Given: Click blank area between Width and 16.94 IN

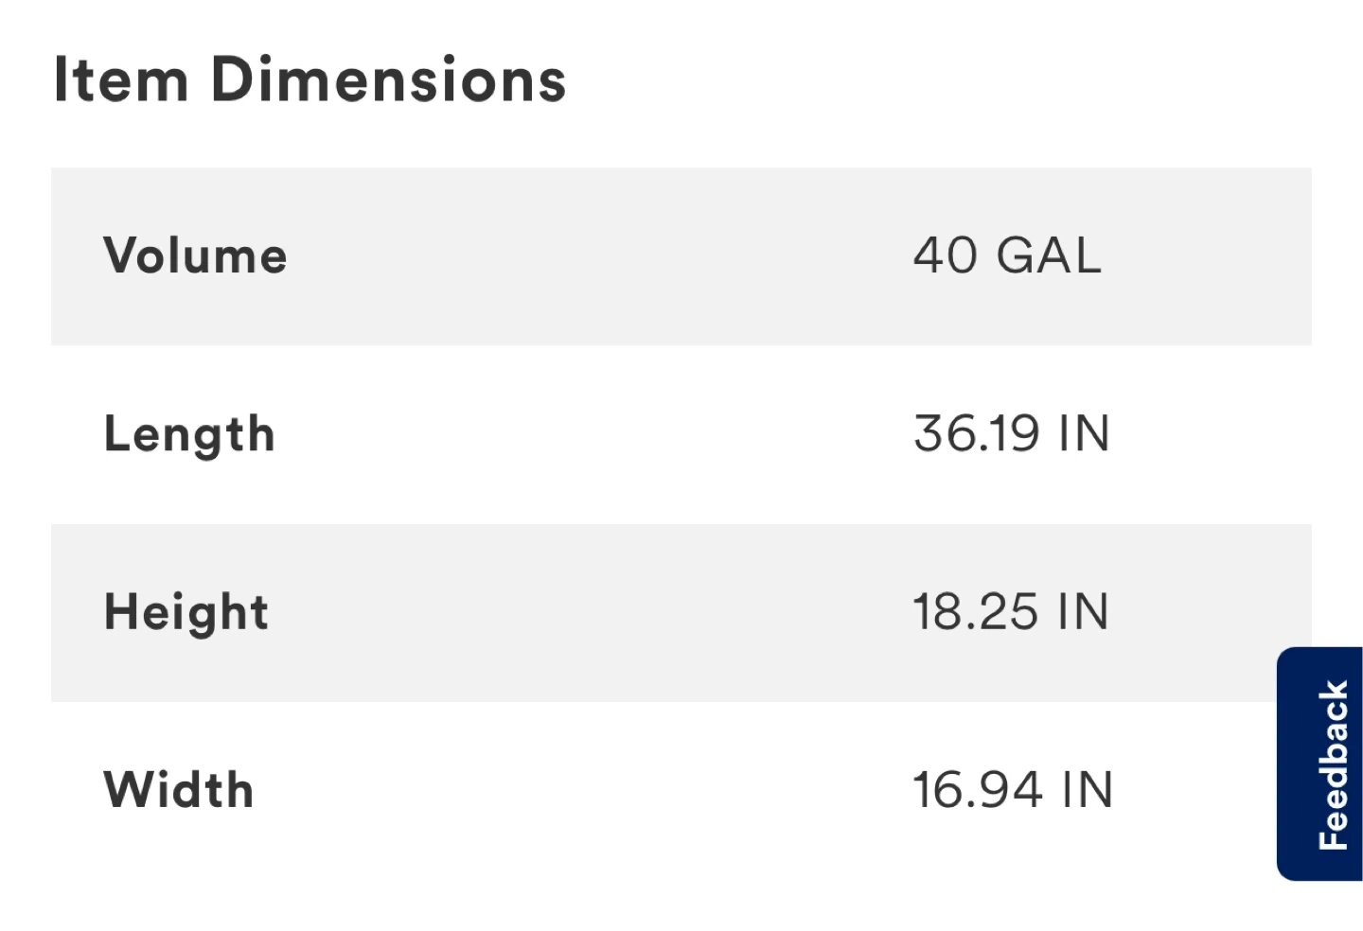Looking at the screenshot, I should coord(596,790).
